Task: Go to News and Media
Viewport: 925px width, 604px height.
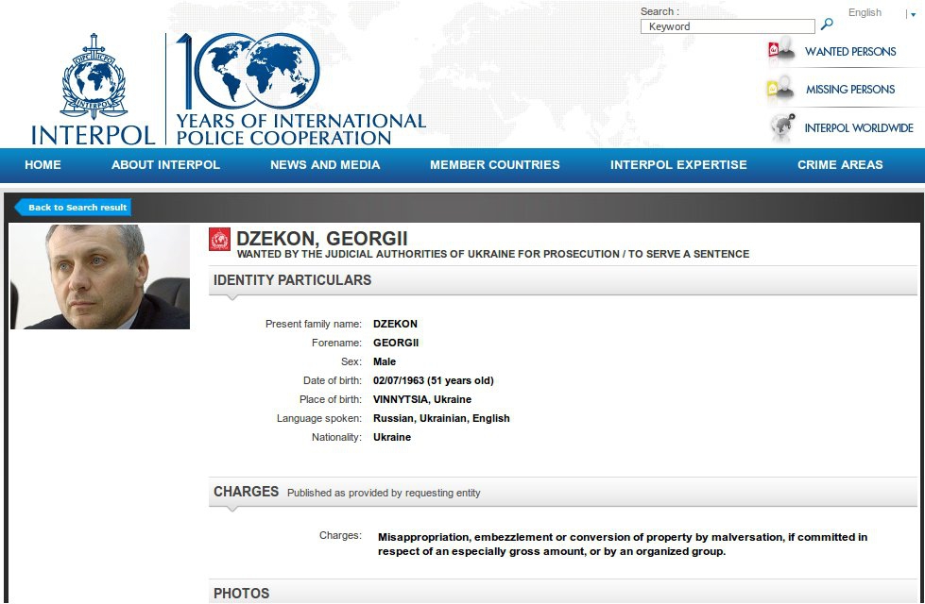Action: point(325,164)
